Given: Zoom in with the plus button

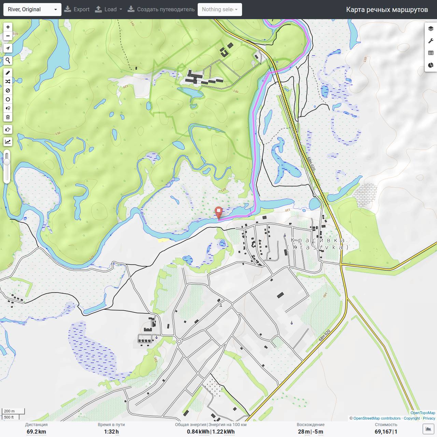Looking at the screenshot, I should [8, 27].
